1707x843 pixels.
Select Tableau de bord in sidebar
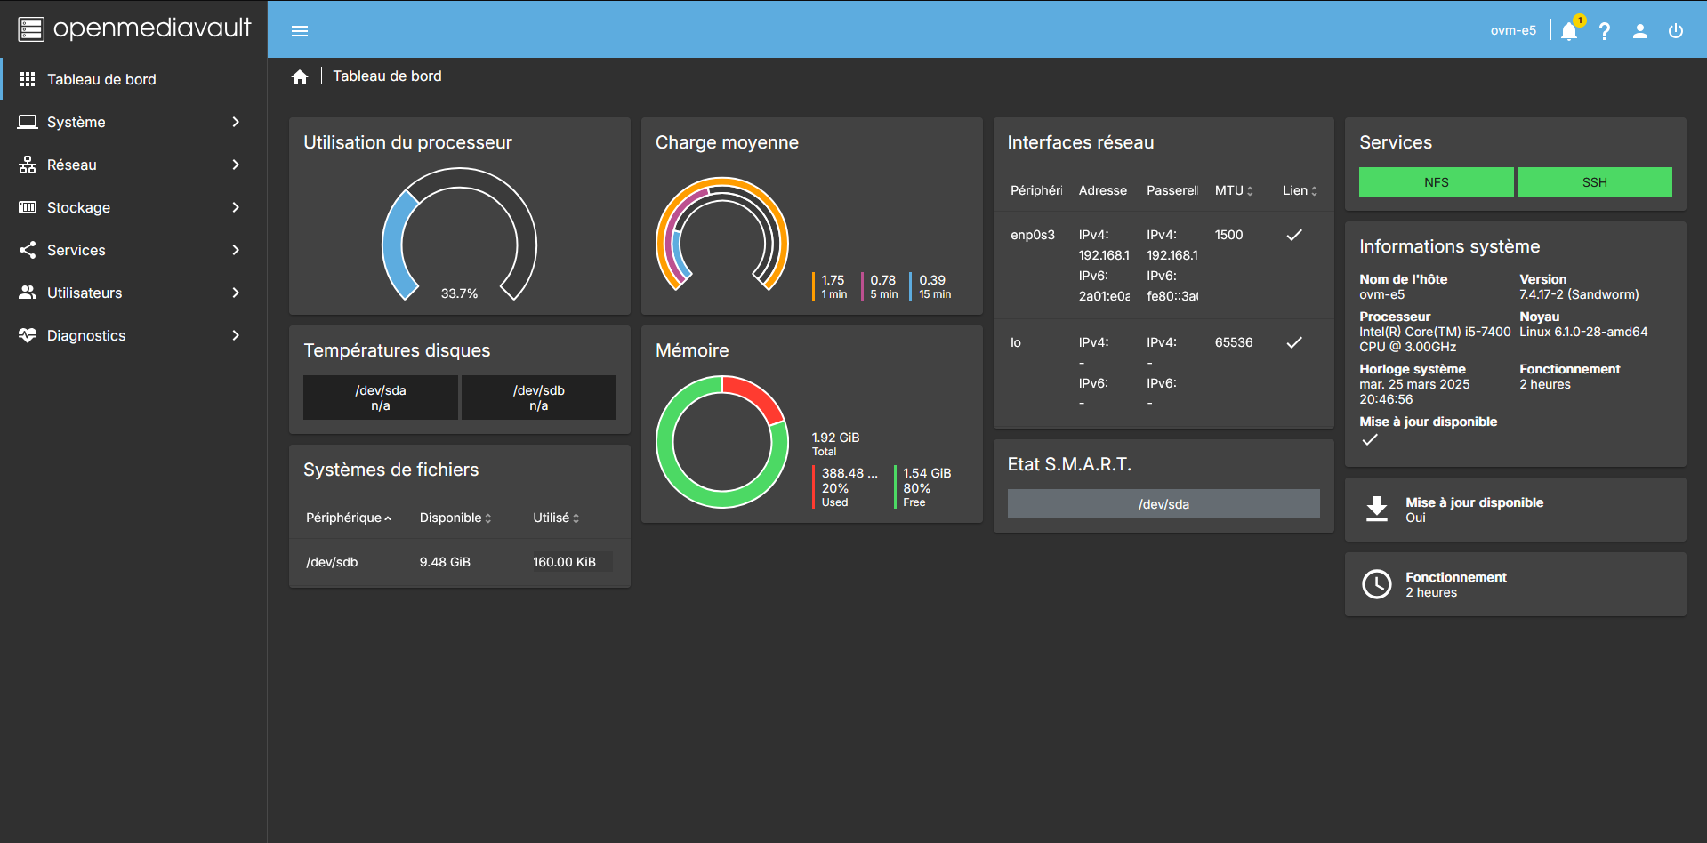pos(101,79)
